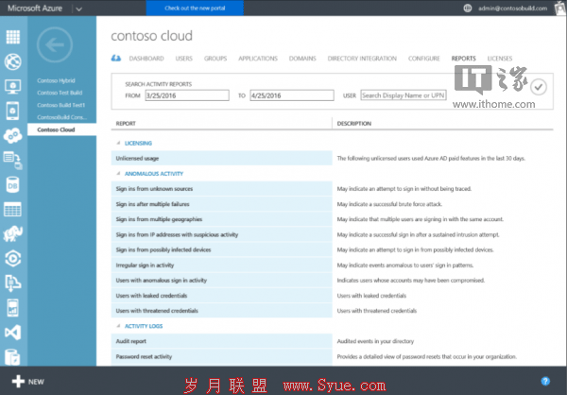Click the From date field
Image resolution: width=567 pixels, height=395 pixels.
click(187, 95)
